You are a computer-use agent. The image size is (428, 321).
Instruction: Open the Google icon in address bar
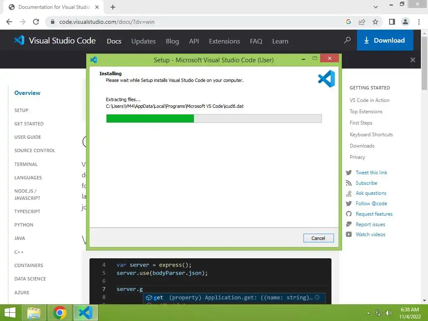tap(348, 22)
